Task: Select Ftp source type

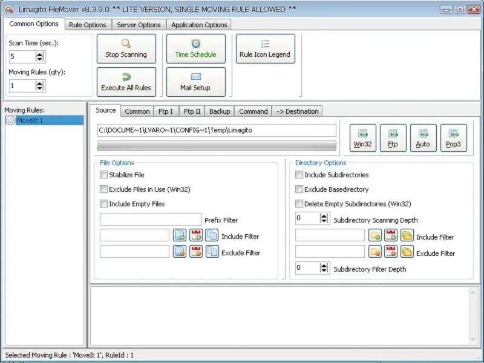Action: pyautogui.click(x=393, y=138)
